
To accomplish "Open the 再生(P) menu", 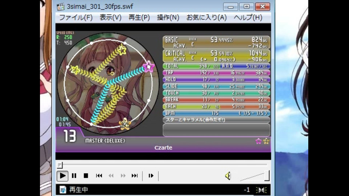I will 139,17.
